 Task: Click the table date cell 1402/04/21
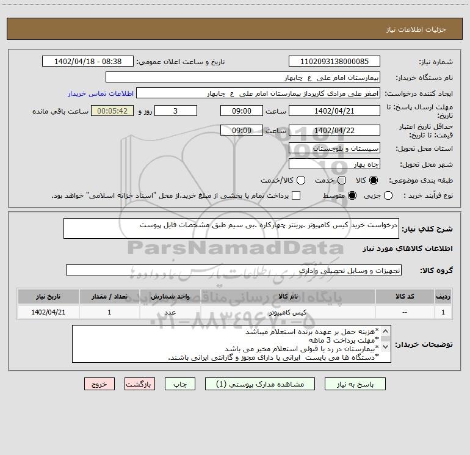48,312
